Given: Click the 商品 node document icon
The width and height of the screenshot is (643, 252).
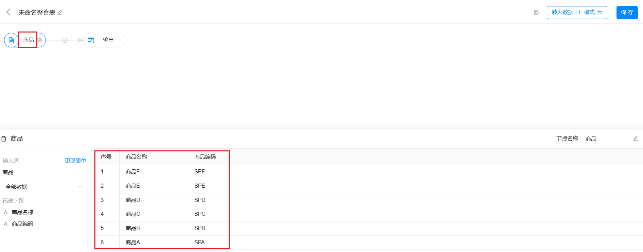Looking at the screenshot, I should pos(11,40).
